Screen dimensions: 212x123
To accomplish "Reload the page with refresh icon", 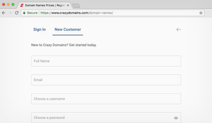I will click(x=16, y=13).
